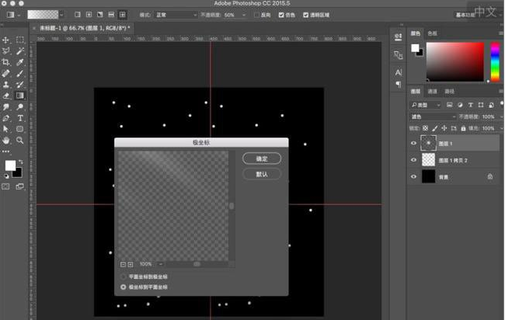The height and width of the screenshot is (320, 505).
Task: Select the Dodge tool
Action: click(x=20, y=107)
